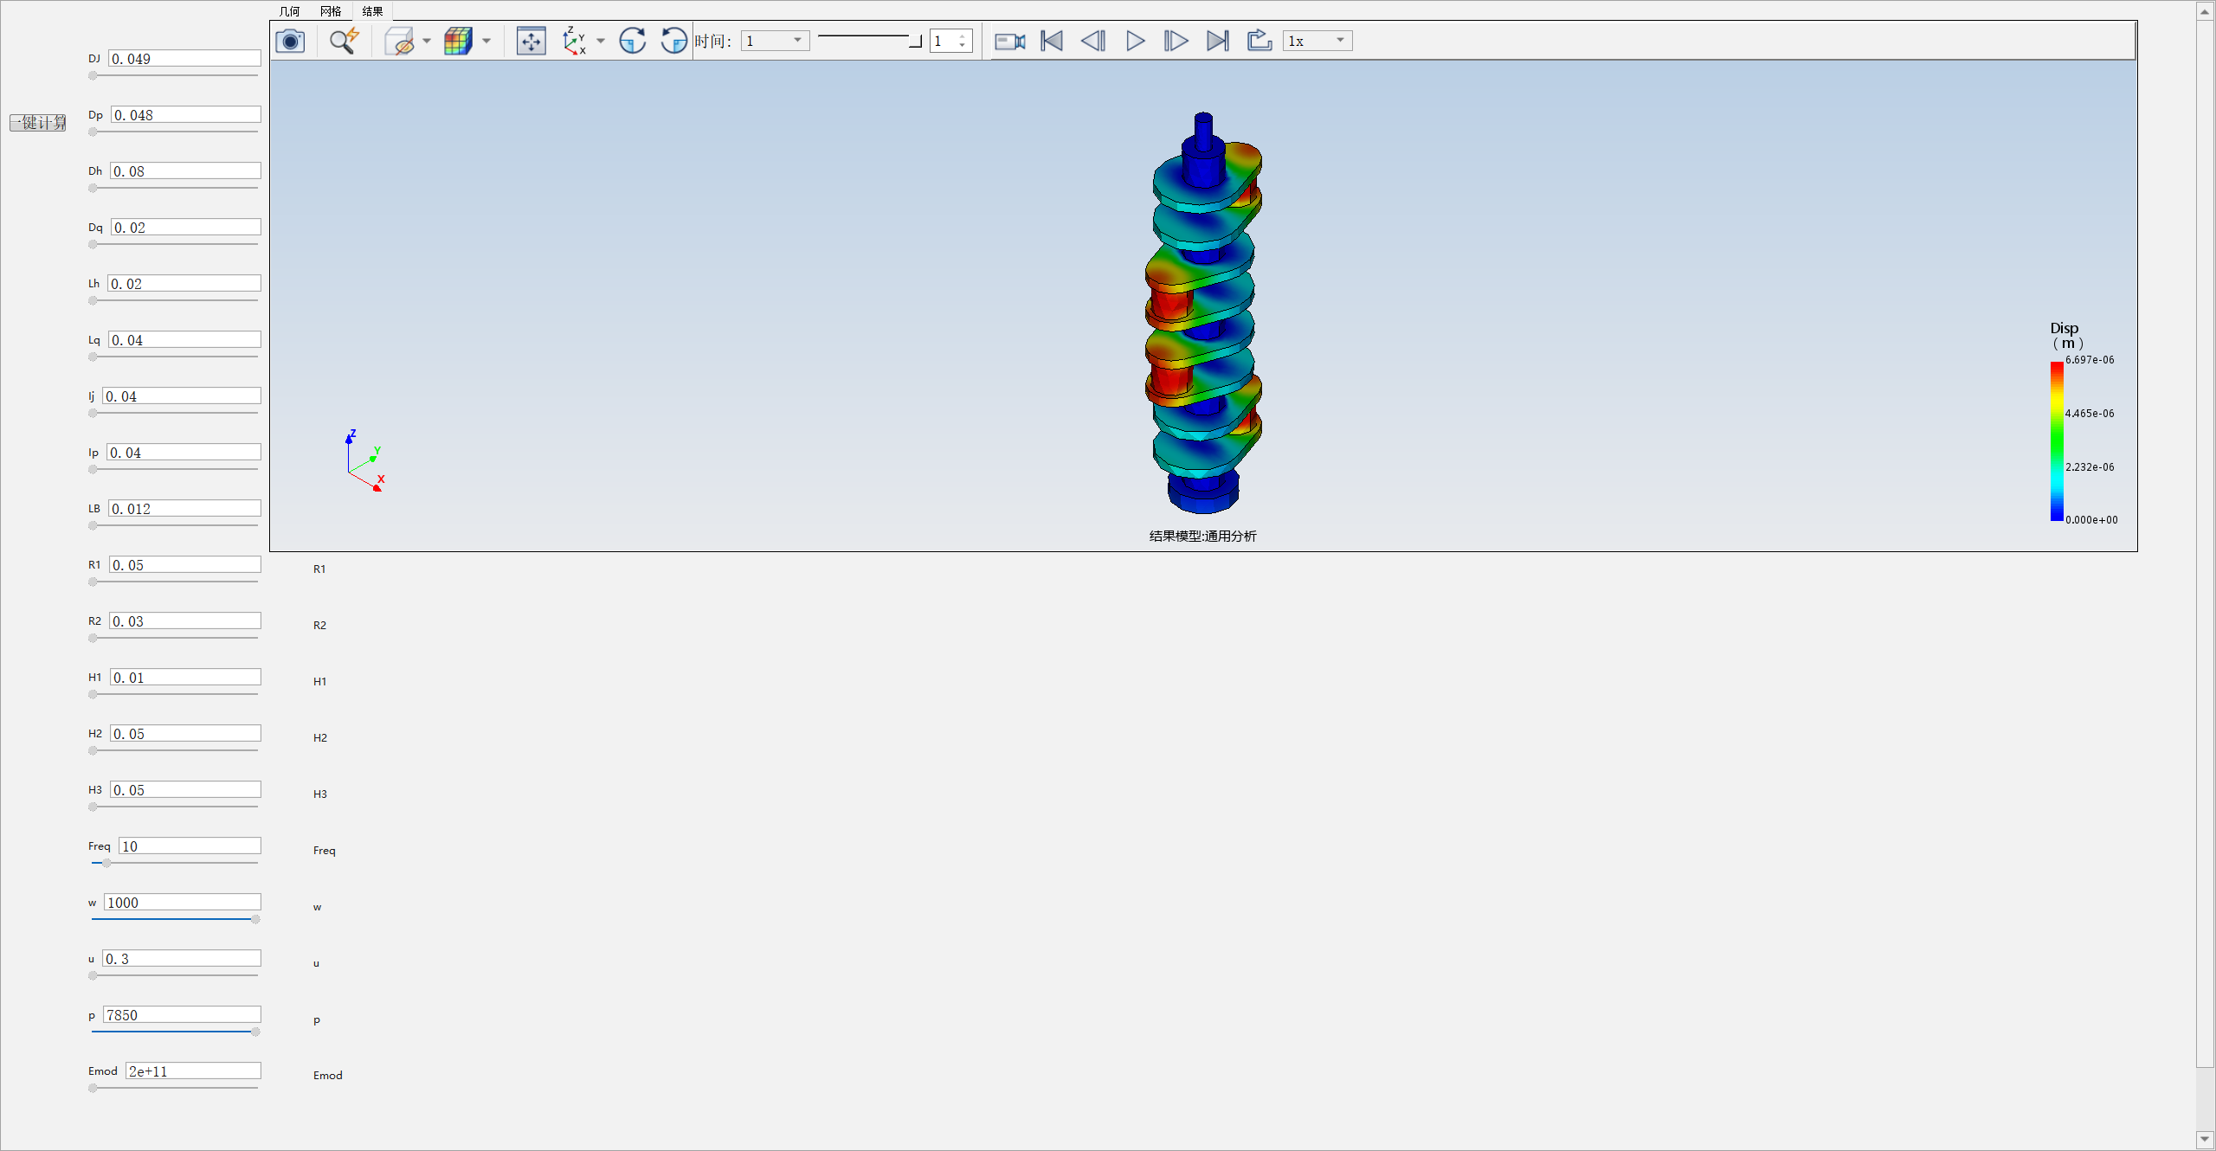Open the hide-selection cube dropdown arrow

(427, 41)
